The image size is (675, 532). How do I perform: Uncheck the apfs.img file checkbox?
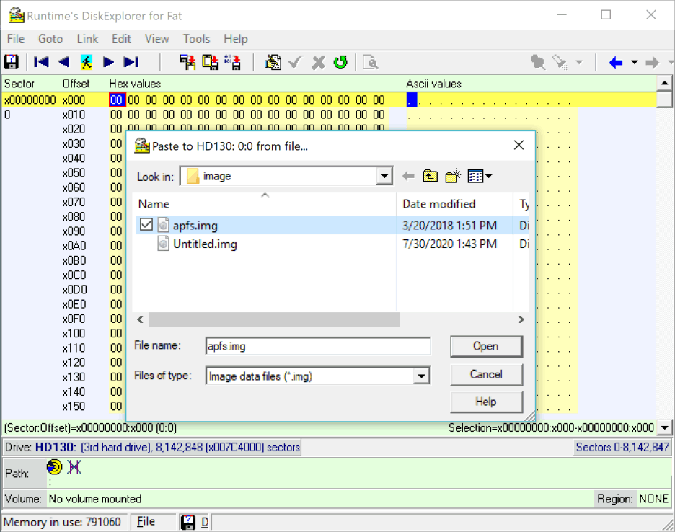(146, 225)
